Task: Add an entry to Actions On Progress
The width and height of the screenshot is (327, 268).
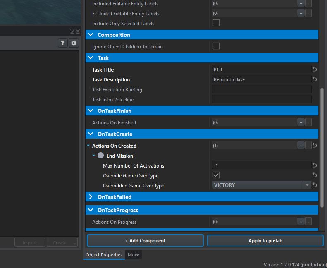Action: (301, 222)
